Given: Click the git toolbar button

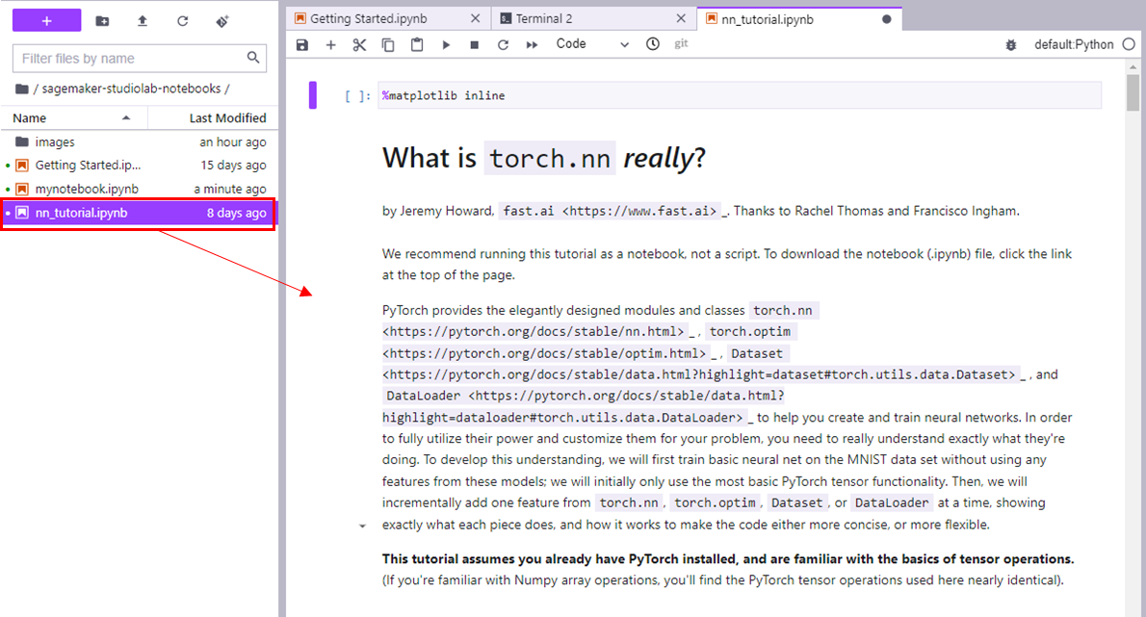Looking at the screenshot, I should pyautogui.click(x=681, y=44).
